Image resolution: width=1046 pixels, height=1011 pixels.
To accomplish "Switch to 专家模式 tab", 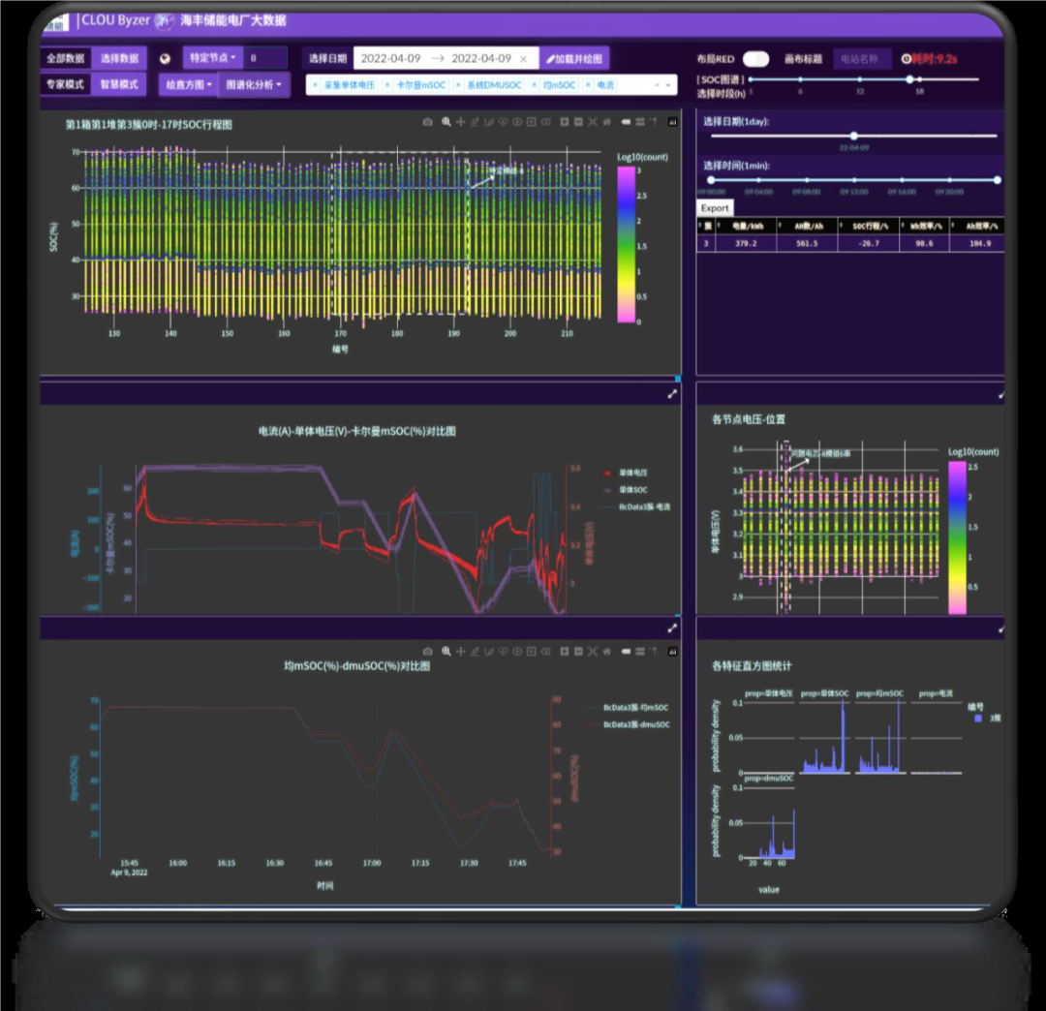I will pyautogui.click(x=65, y=84).
